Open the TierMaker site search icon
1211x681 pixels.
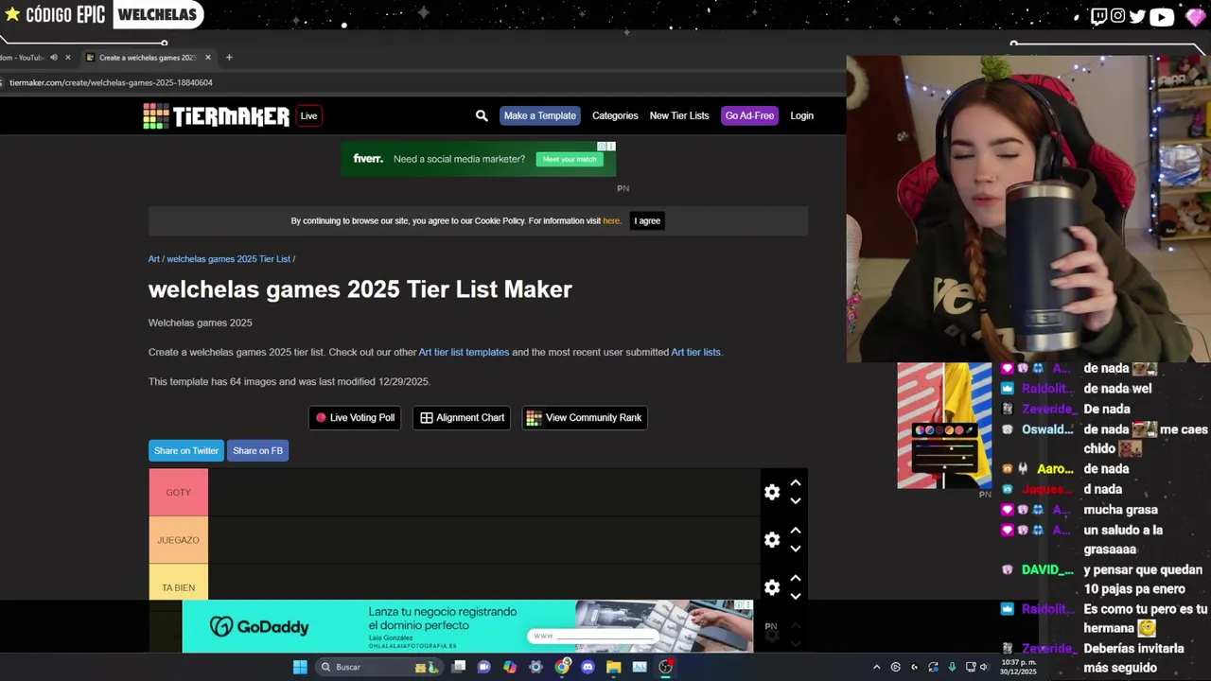click(x=482, y=115)
